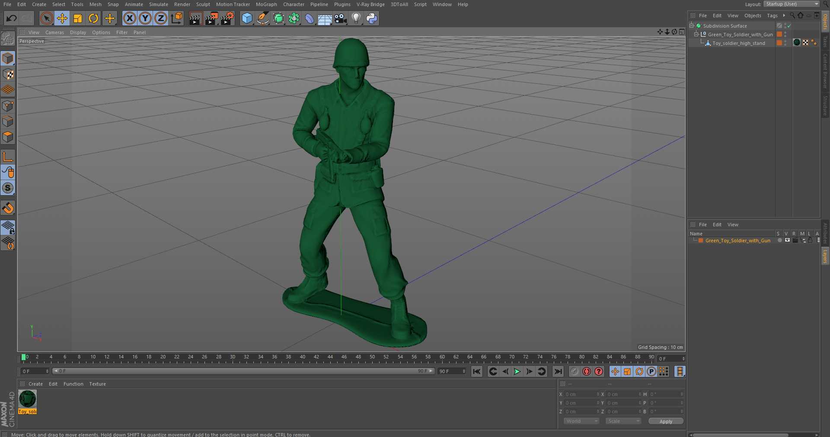Open viewport Cameras menu
This screenshot has width=830, height=437.
(54, 32)
